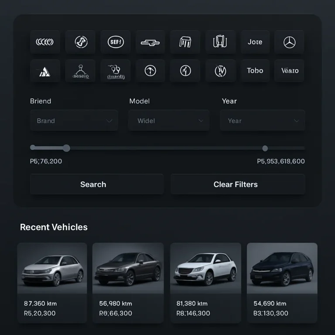Expand the Widel model dropdown
The image size is (335, 335).
169,120
